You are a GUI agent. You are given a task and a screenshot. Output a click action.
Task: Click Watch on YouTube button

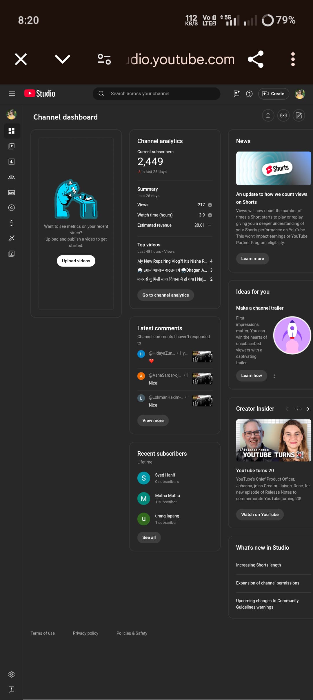pyautogui.click(x=260, y=515)
